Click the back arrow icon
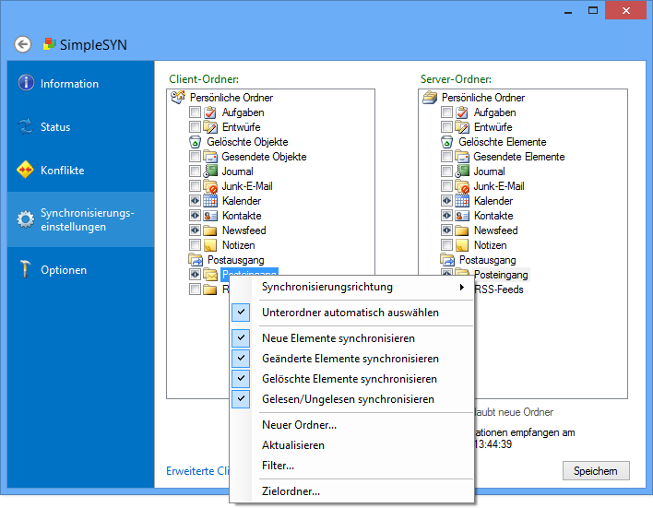 point(23,44)
